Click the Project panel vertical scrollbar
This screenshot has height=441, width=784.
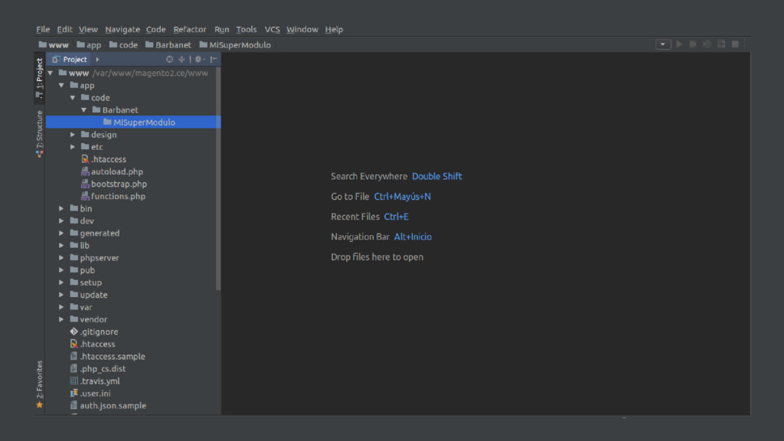(x=218, y=178)
